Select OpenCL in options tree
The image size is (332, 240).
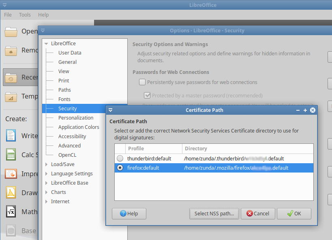67,155
